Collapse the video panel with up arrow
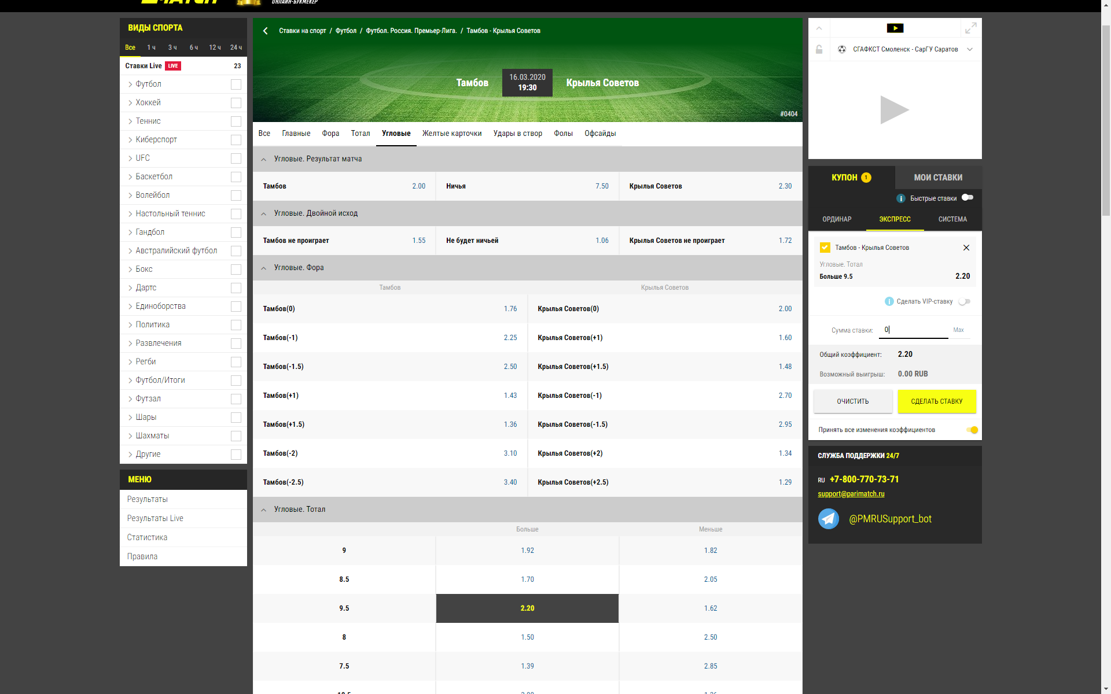The width and height of the screenshot is (1111, 694). click(819, 28)
